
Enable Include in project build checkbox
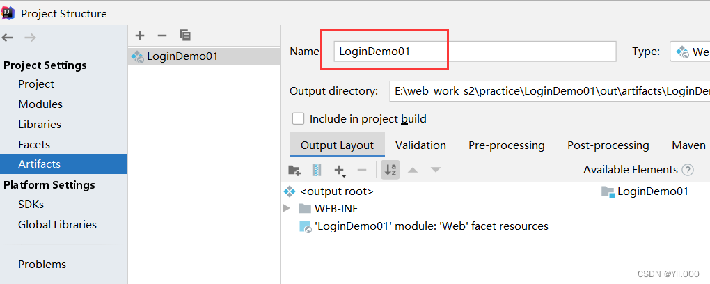pos(299,119)
